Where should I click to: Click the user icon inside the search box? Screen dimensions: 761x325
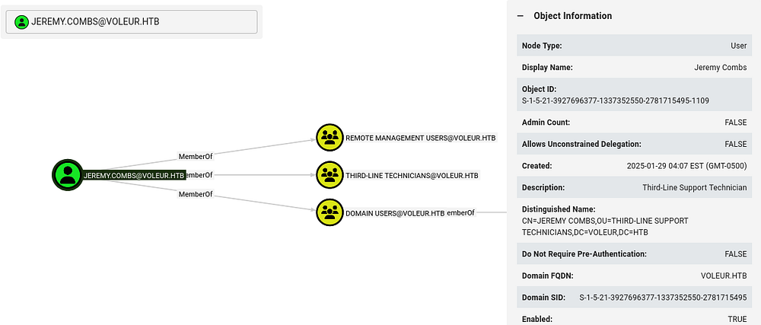[22, 22]
